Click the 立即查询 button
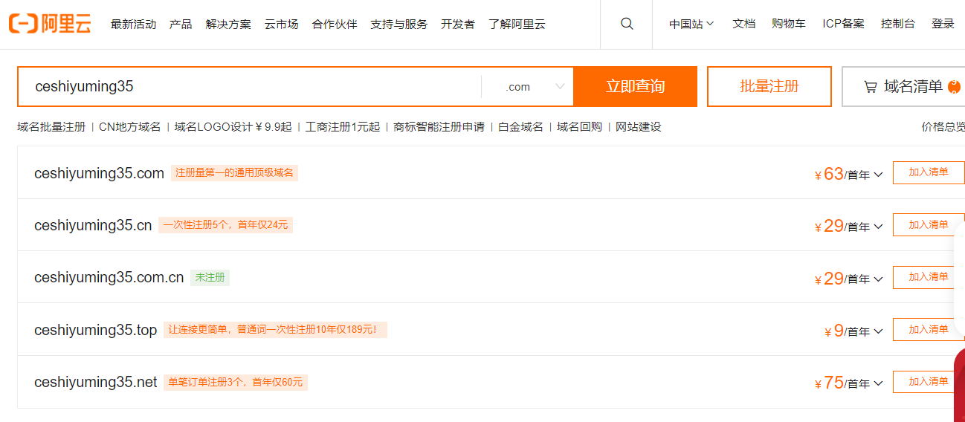 tap(636, 86)
